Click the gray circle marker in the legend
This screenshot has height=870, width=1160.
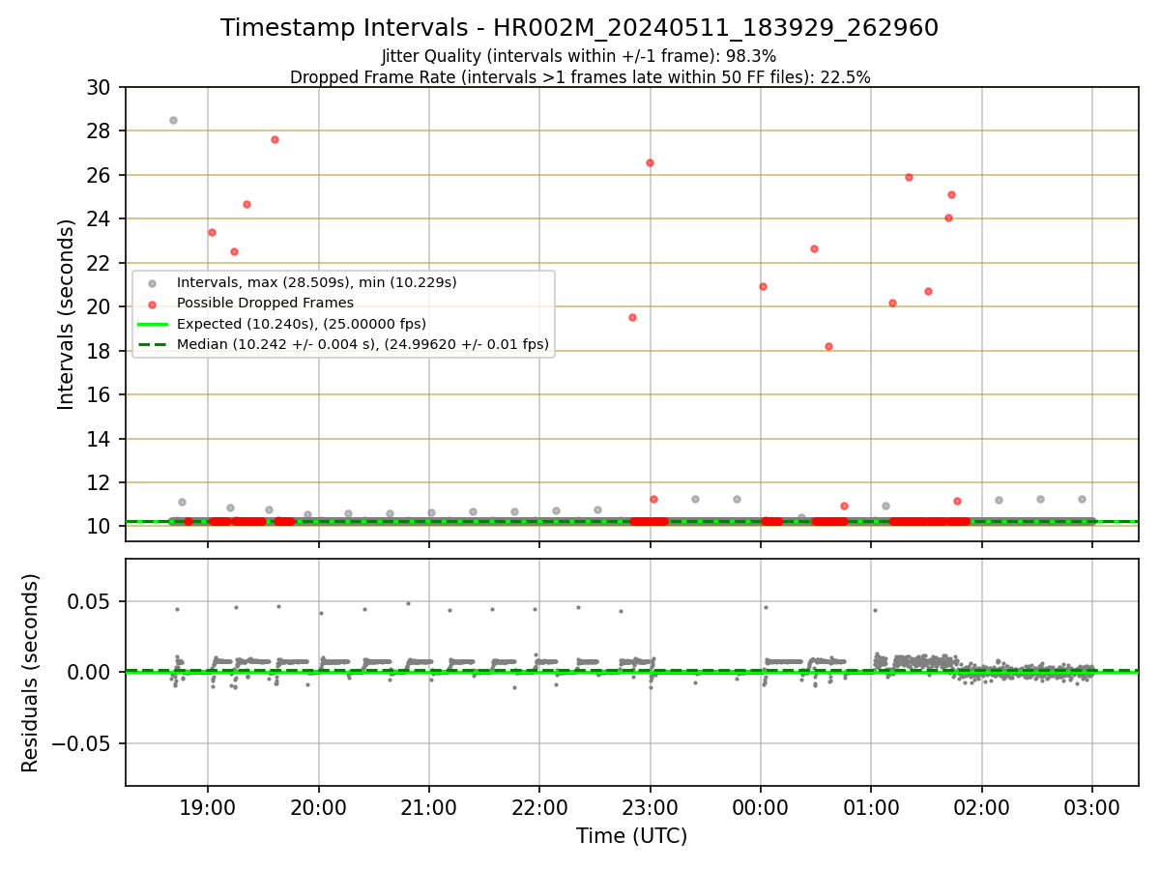(x=152, y=283)
